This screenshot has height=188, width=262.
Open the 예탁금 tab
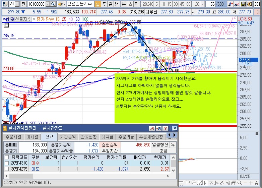(x=108, y=137)
